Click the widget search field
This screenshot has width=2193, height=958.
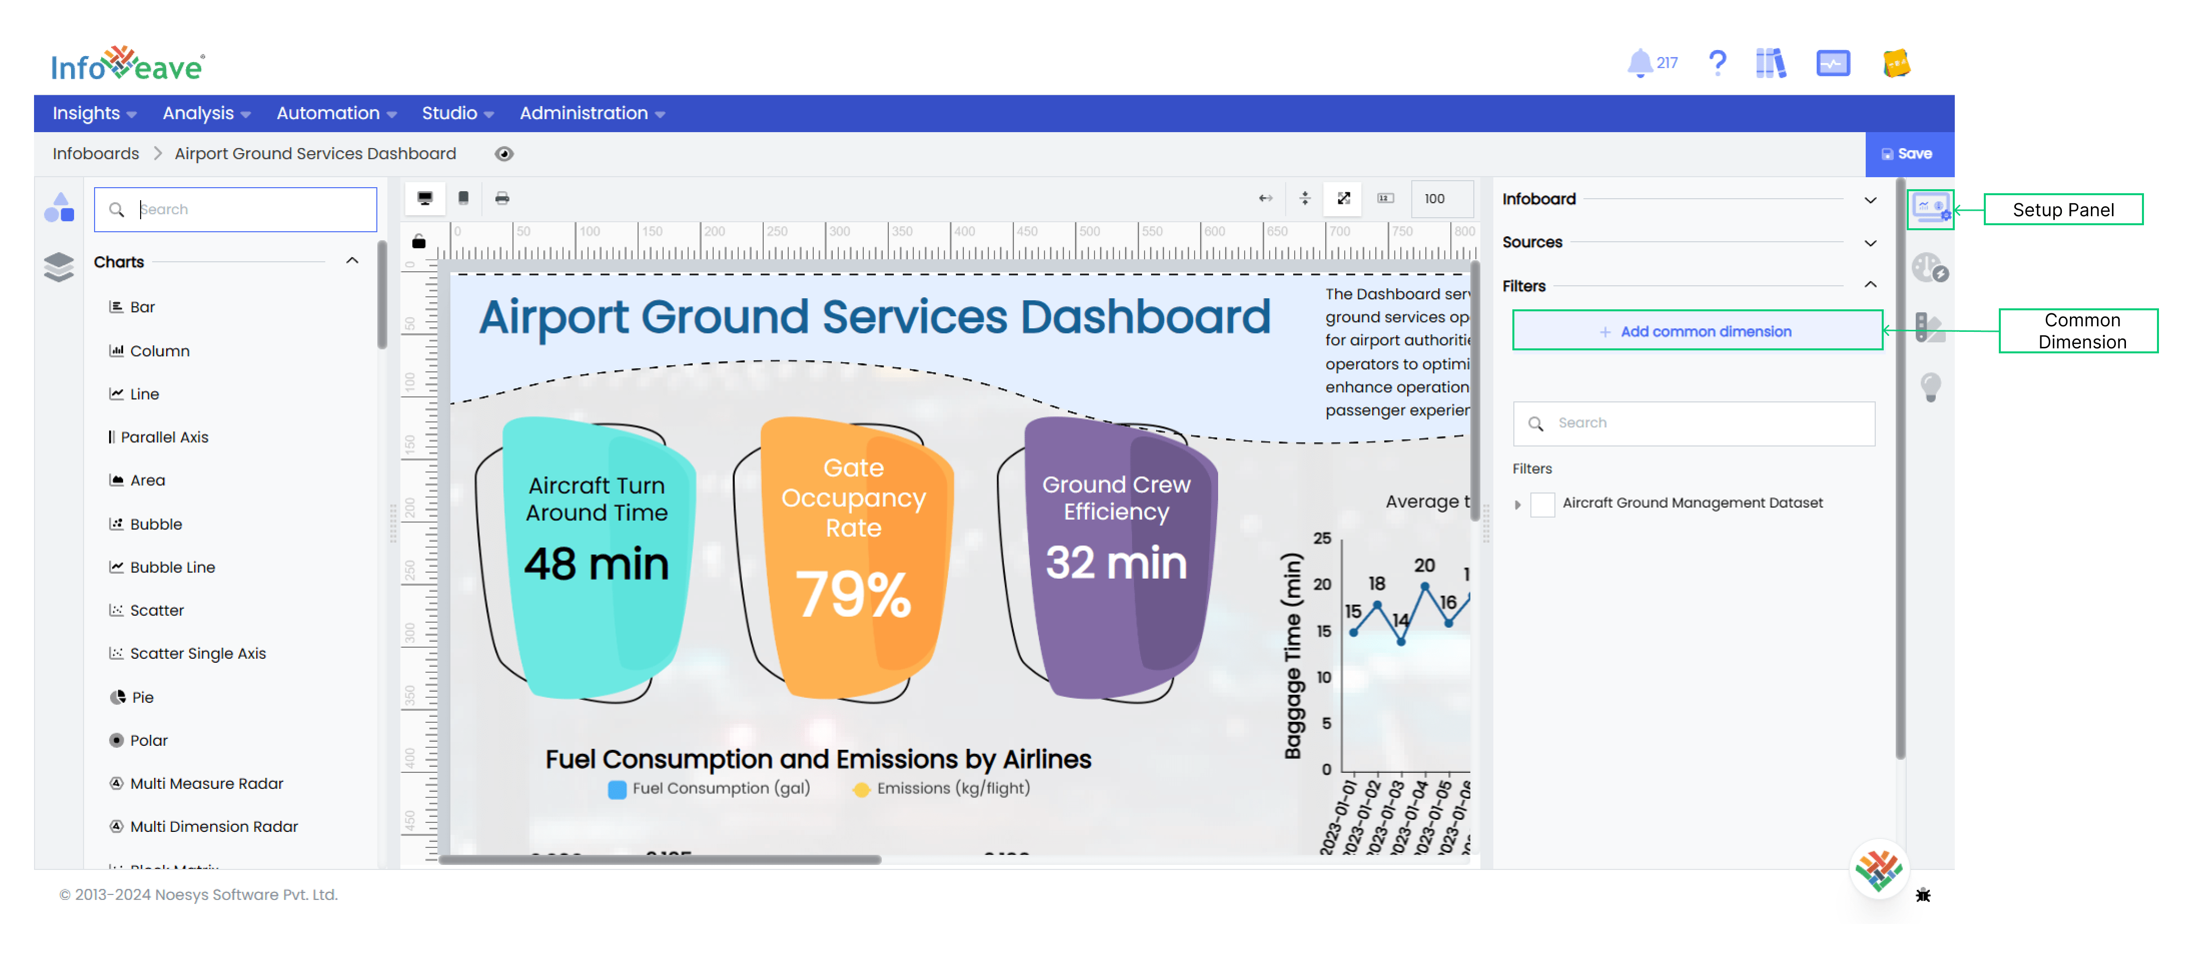(x=236, y=210)
